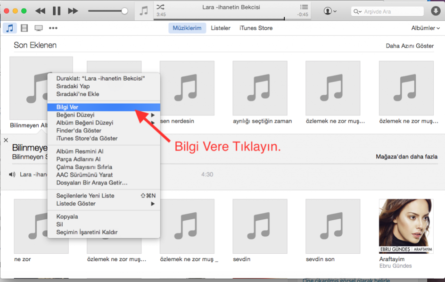Click Mağaza'dan daha fazla link
The width and height of the screenshot is (445, 282).
pos(406,157)
